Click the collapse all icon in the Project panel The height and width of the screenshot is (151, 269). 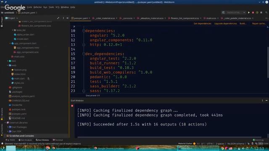58,18
